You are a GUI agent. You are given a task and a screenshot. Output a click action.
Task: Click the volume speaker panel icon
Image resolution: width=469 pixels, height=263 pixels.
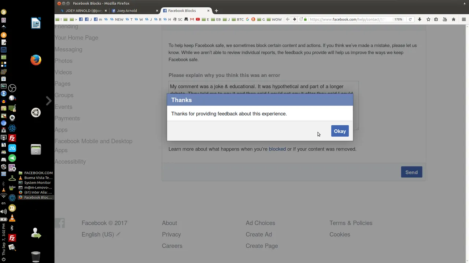click(4, 211)
